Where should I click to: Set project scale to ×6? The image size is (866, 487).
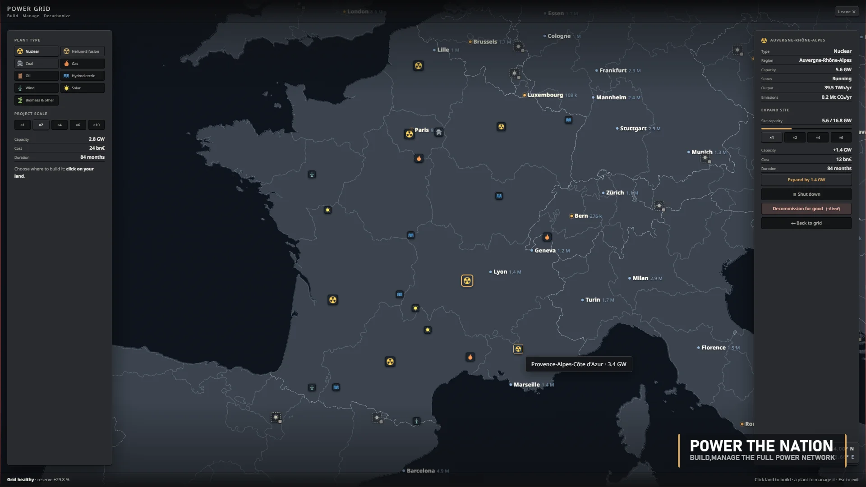78,125
